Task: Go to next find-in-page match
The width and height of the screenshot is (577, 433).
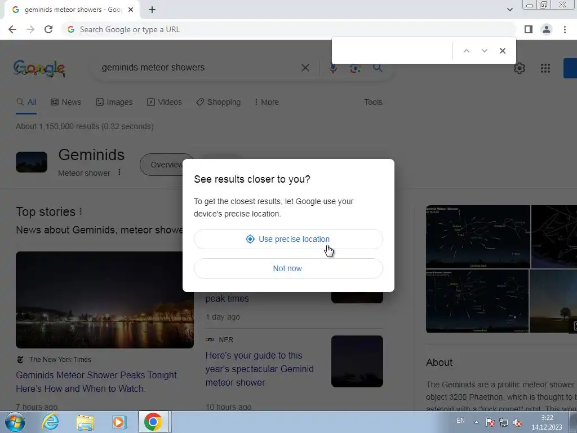Action: (x=484, y=51)
